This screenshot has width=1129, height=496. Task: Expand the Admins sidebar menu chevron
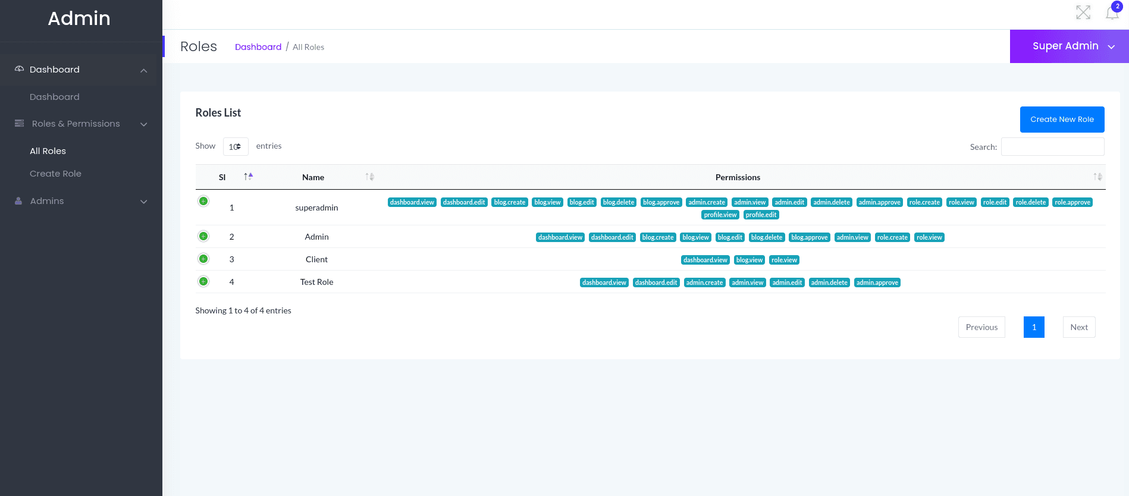click(143, 202)
